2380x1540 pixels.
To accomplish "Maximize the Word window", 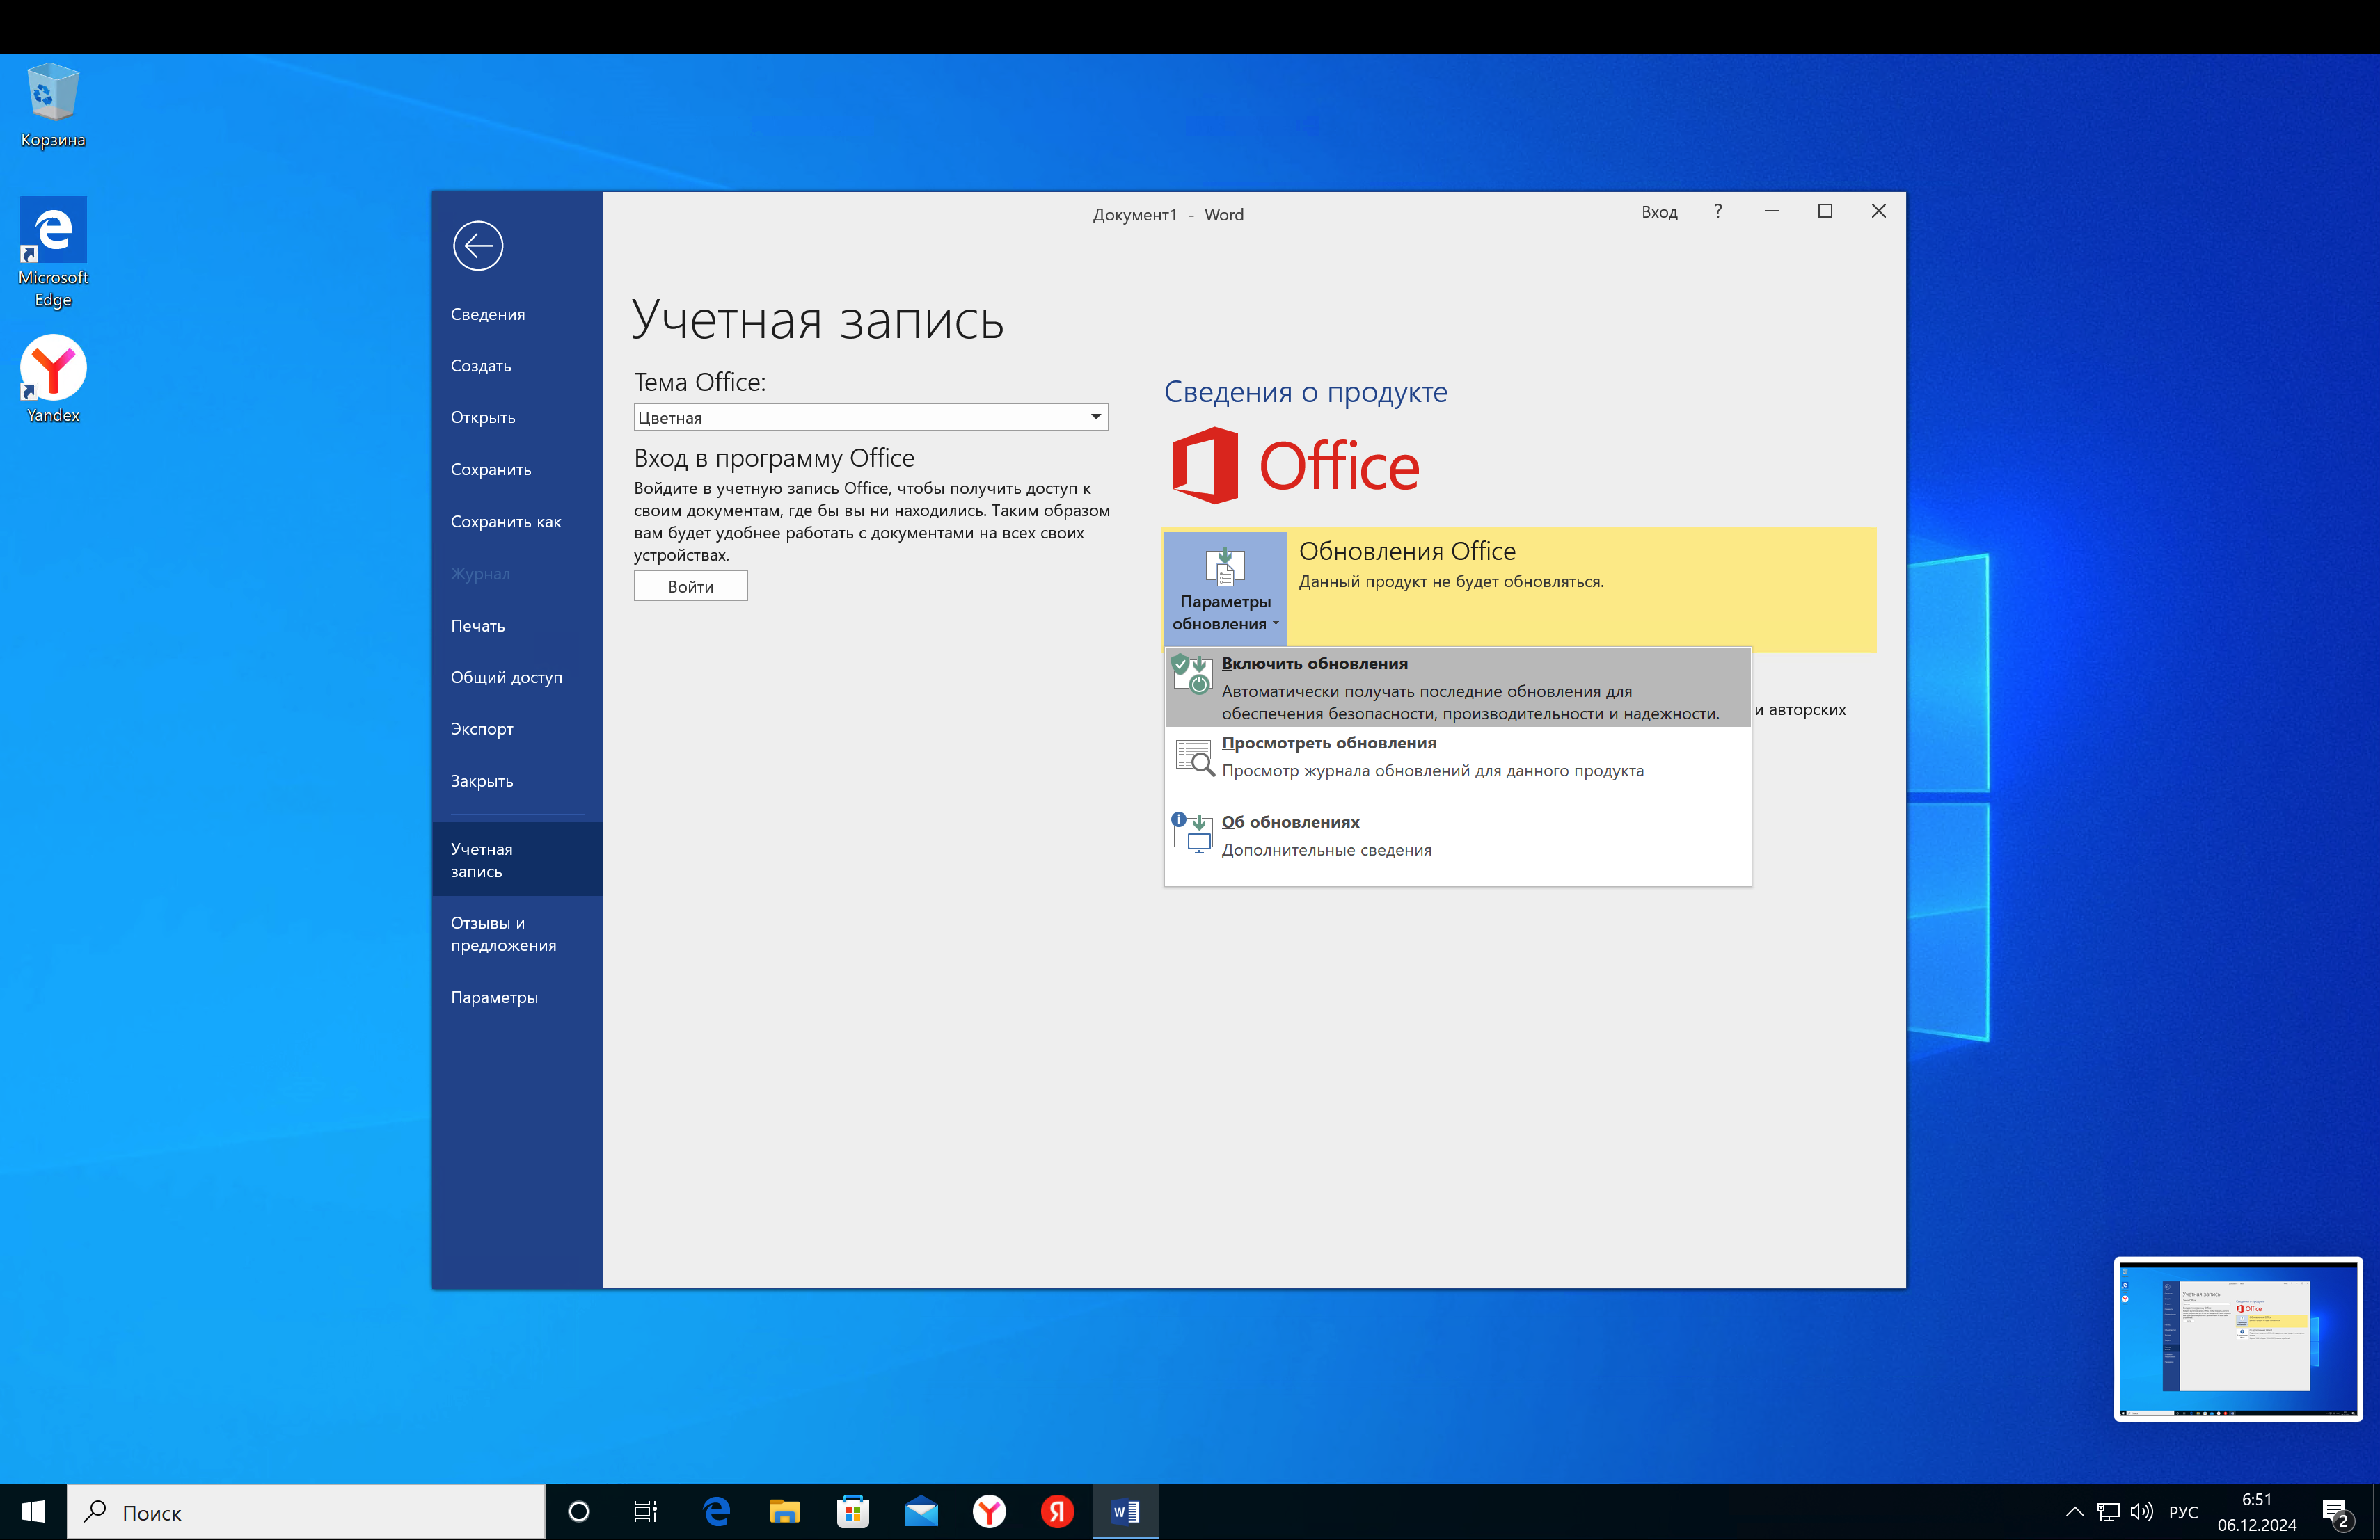I will 1825,212.
